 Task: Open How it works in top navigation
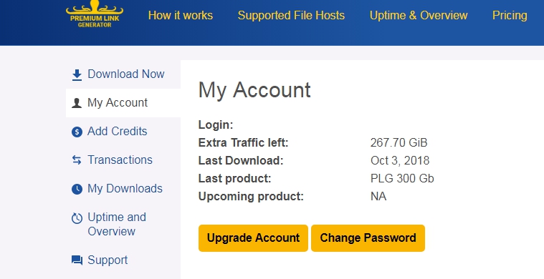181,16
